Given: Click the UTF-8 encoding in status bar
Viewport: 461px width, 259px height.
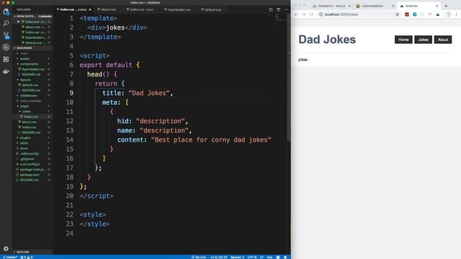Looking at the screenshot, I should [252, 258].
